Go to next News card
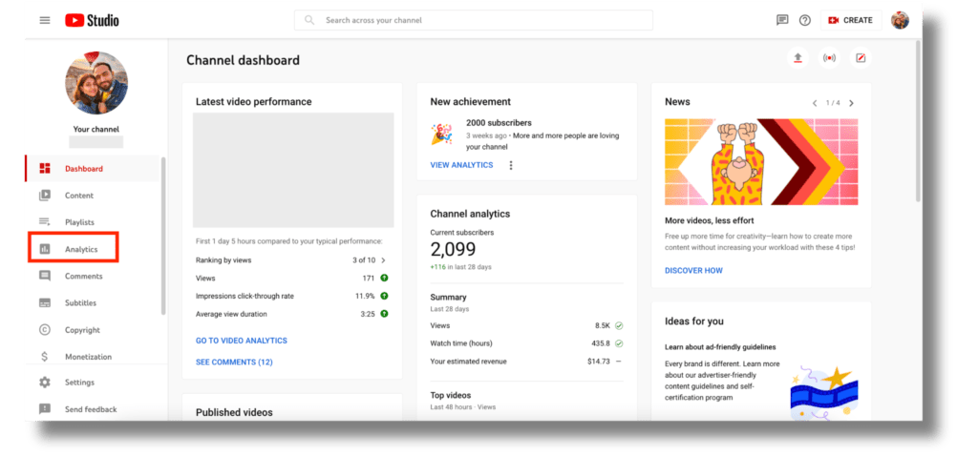 (x=851, y=103)
